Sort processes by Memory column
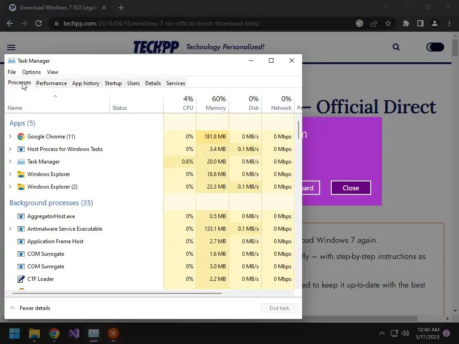This screenshot has width=459, height=344. click(212, 103)
